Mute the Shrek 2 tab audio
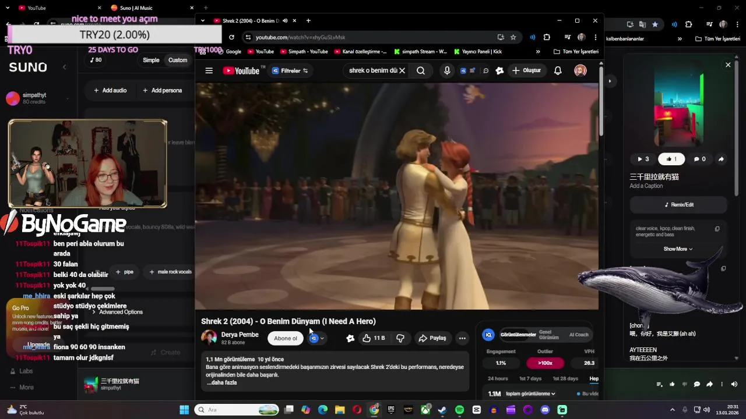Viewport: 746px width, 419px height. pos(285,21)
